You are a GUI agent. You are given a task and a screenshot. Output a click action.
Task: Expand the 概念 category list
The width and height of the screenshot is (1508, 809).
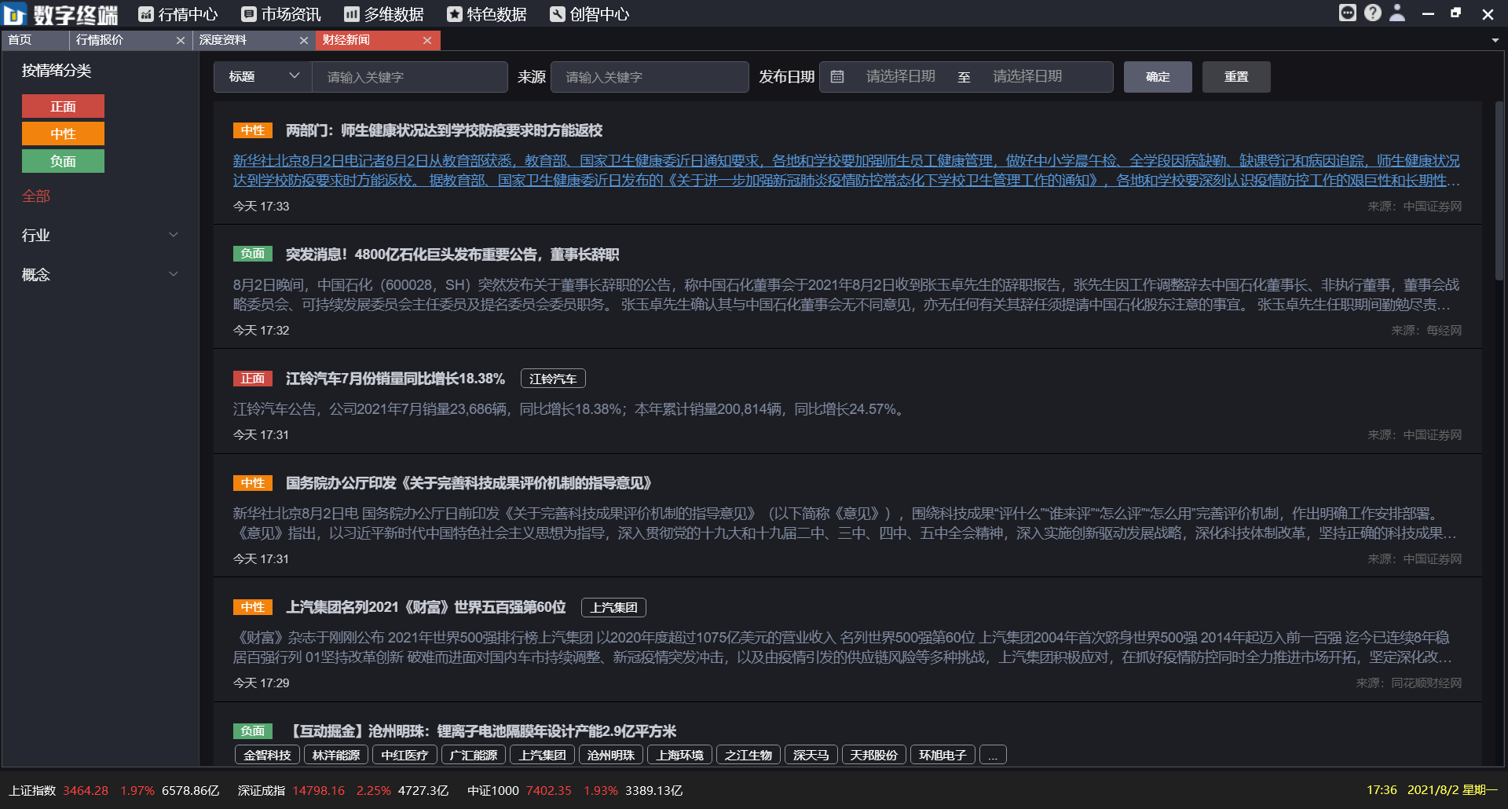point(100,274)
